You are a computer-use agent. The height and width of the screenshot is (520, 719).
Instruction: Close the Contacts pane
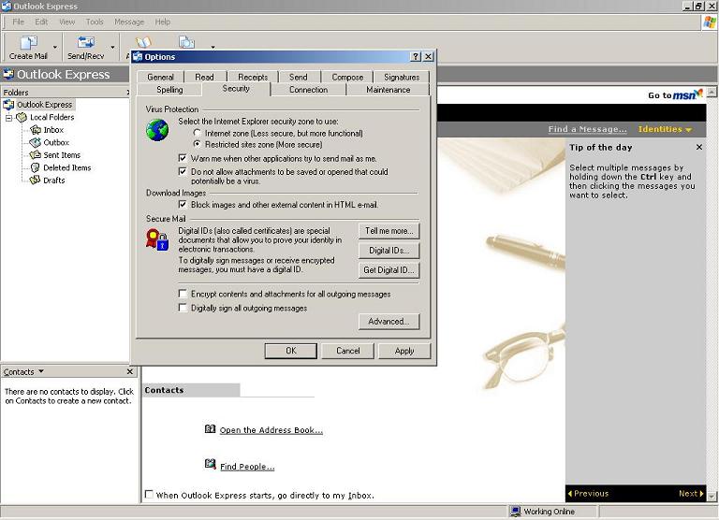(130, 371)
